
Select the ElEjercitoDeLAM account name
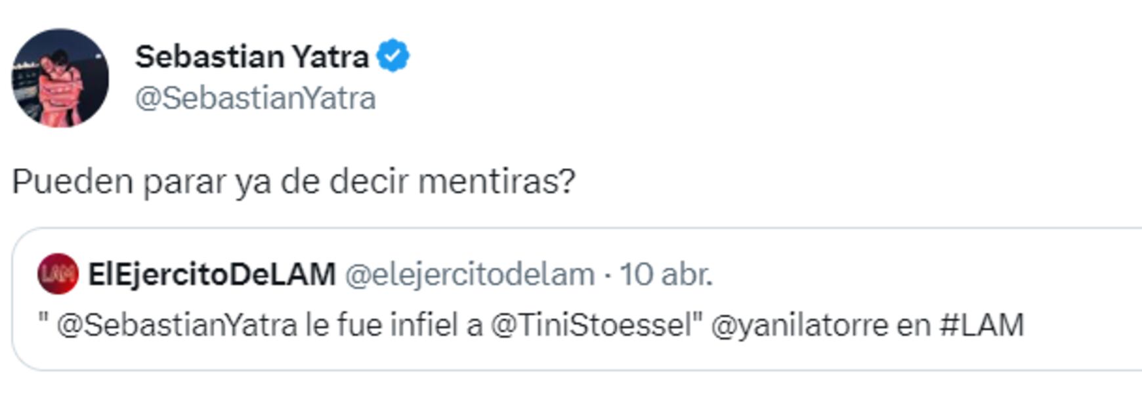(212, 274)
